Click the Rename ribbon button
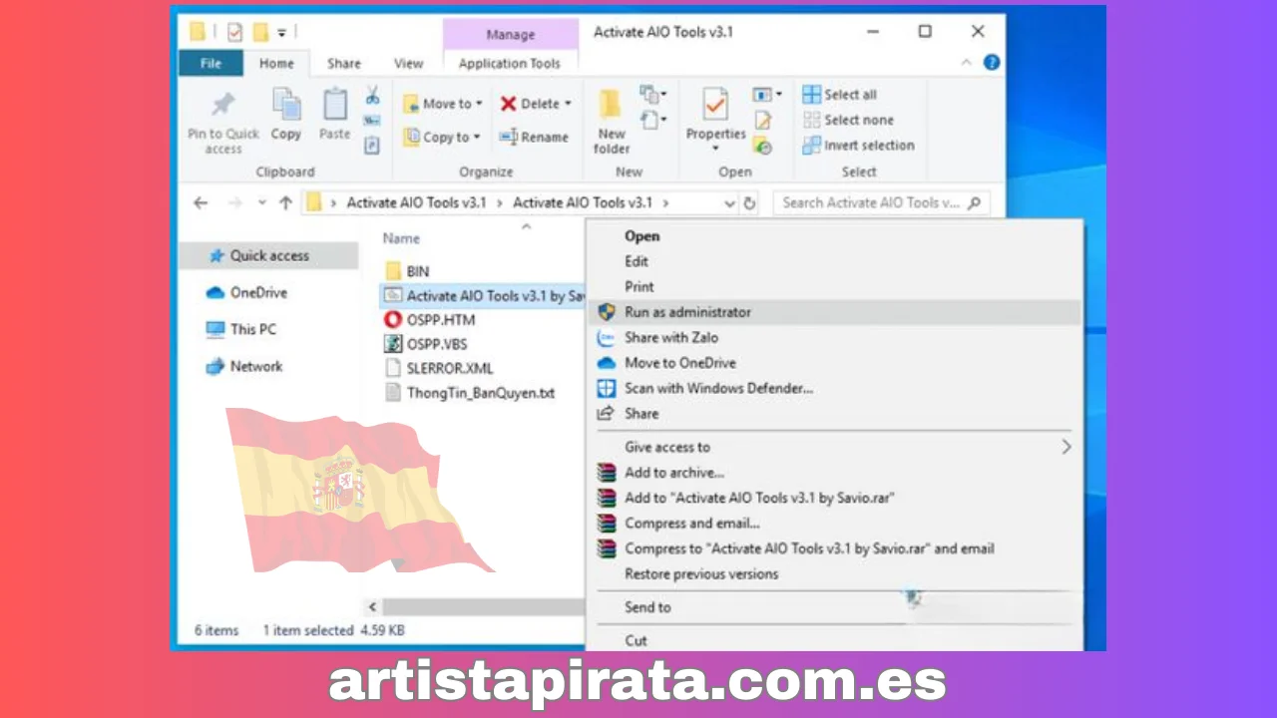The image size is (1277, 718). tap(534, 138)
